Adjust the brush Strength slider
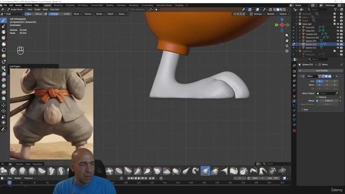345x194 pixels. 60,14
